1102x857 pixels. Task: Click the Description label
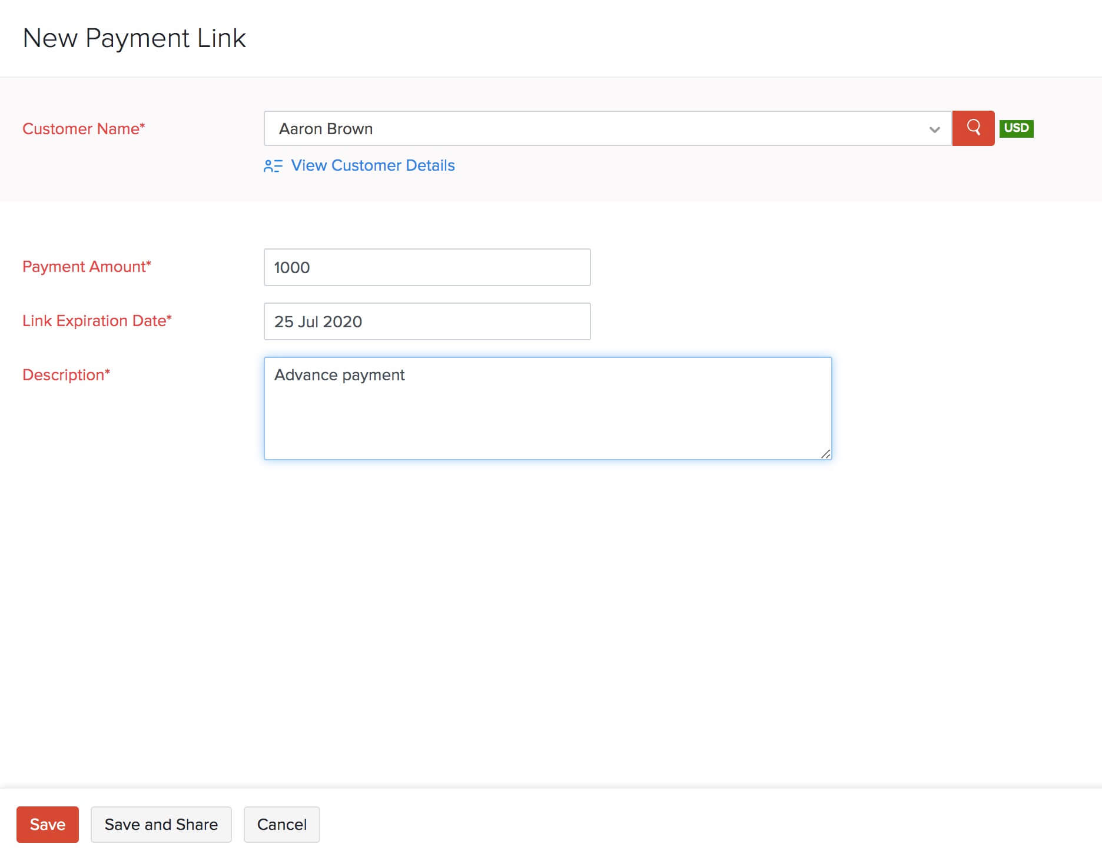(66, 375)
